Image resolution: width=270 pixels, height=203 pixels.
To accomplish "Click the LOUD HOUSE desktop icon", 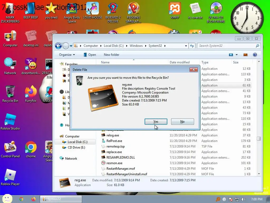I will (93, 11).
